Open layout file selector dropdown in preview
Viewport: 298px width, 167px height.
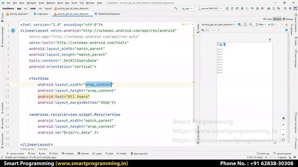click(x=218, y=25)
